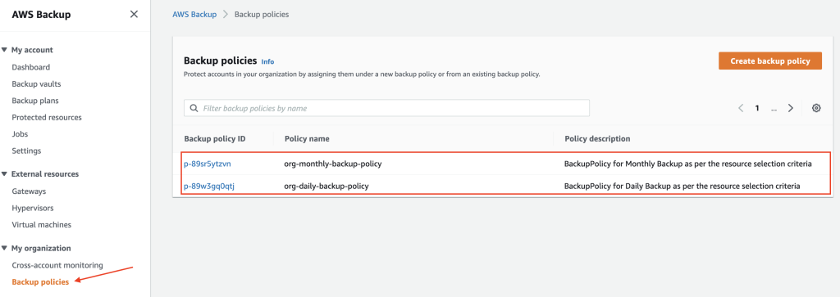Click Create backup policy button
The image size is (840, 297).
click(769, 61)
